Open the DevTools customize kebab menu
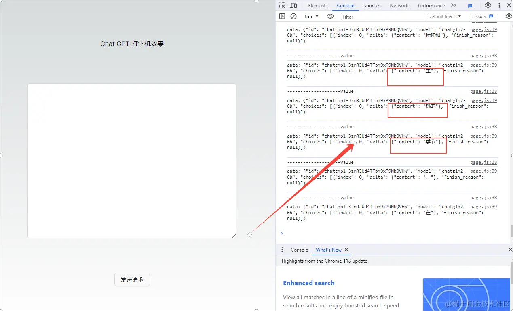 499,6
